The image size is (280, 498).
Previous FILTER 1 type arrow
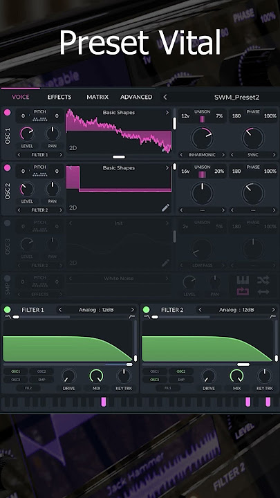(x=60, y=310)
